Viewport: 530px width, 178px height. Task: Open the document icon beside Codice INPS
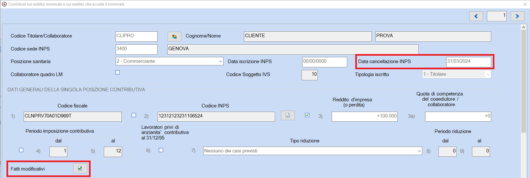pos(288,115)
